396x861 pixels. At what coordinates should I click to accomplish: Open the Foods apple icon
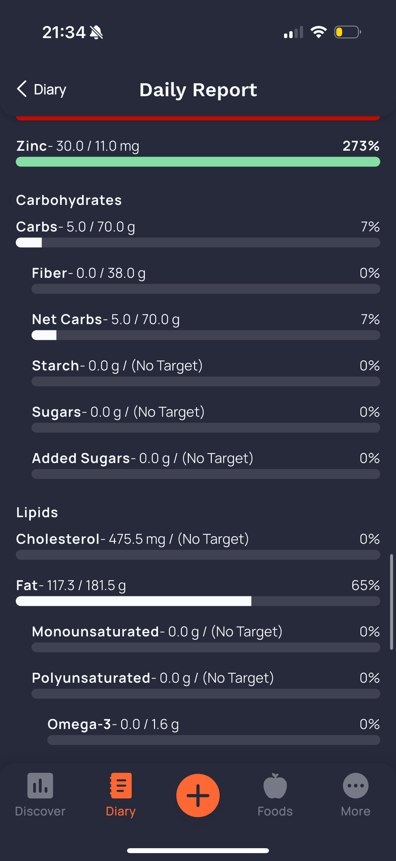click(275, 785)
